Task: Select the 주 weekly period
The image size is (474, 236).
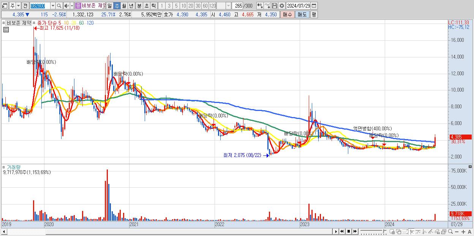Action: pos(117,6)
